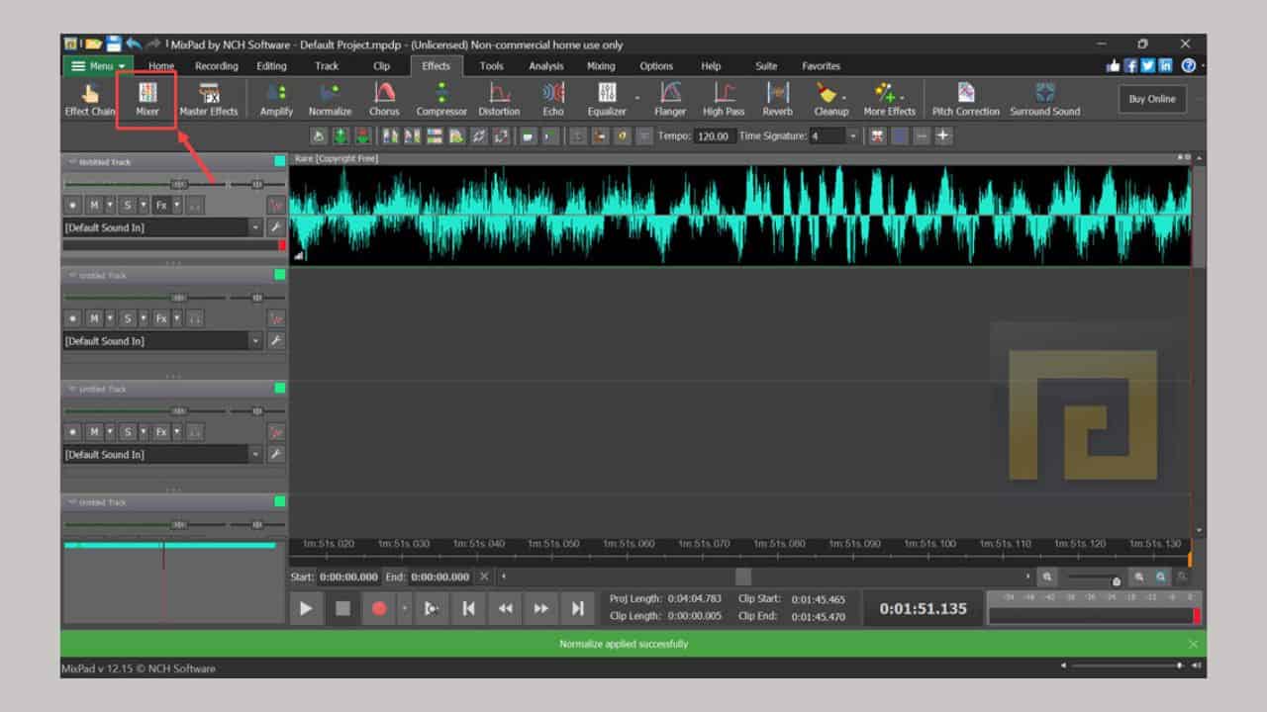The image size is (1267, 712).
Task: Open the wrench settings of third track
Action: pos(276,455)
